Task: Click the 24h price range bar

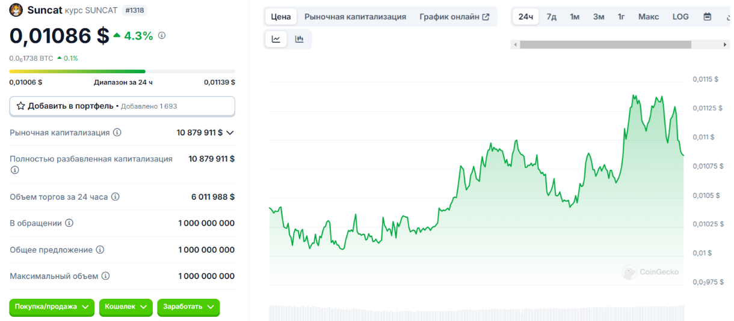Action: click(x=122, y=71)
